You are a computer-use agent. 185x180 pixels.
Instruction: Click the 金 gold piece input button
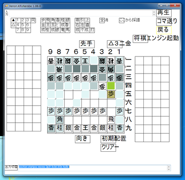point(43,25)
